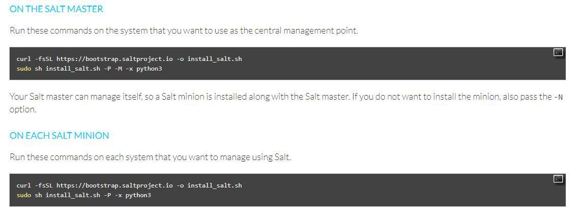Click the minion's sudo sh install_salt.sh line

(83, 195)
